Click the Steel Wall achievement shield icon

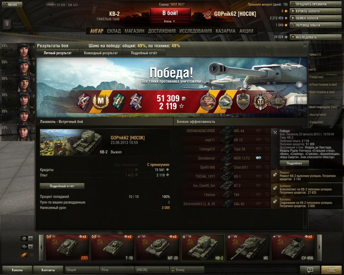243,101
